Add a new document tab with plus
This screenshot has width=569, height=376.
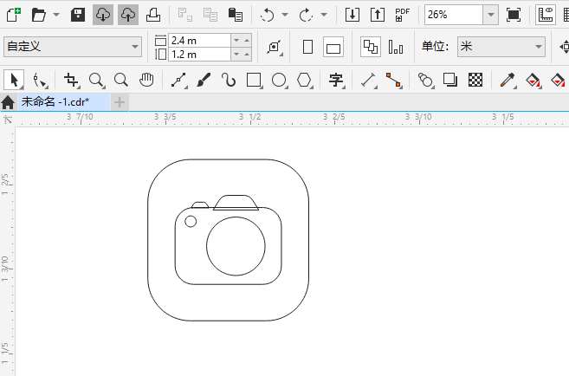[120, 102]
